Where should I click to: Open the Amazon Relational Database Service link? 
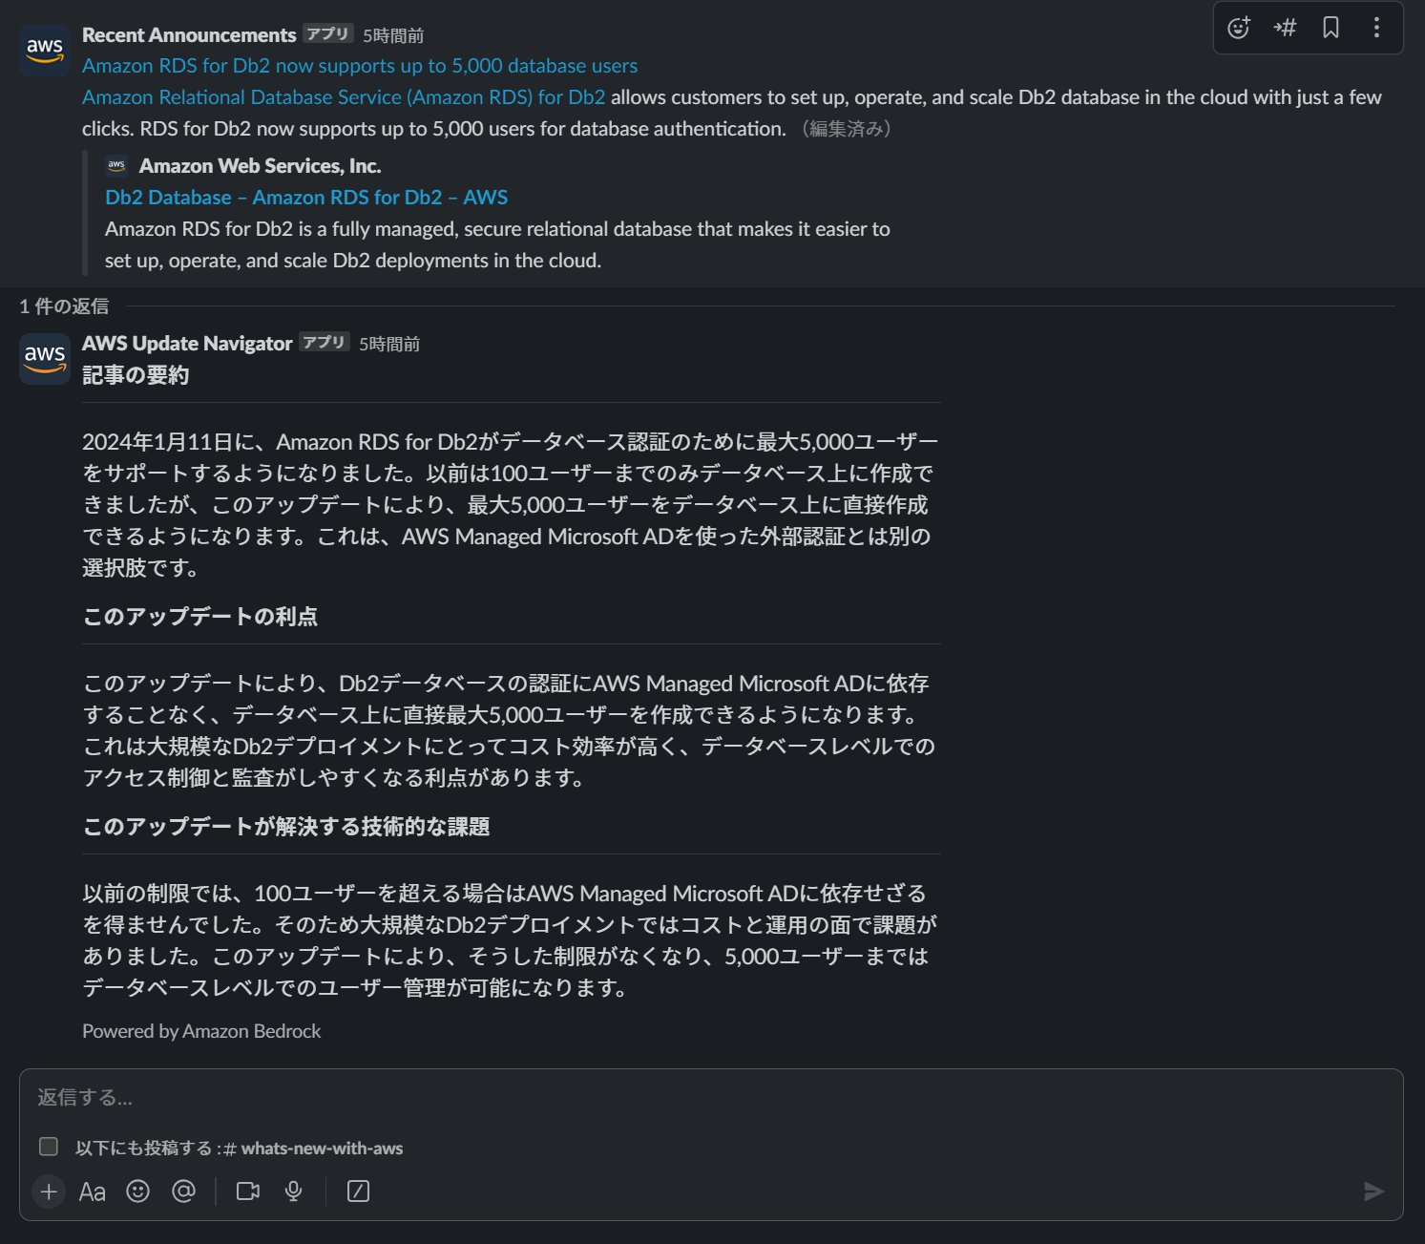pos(344,96)
